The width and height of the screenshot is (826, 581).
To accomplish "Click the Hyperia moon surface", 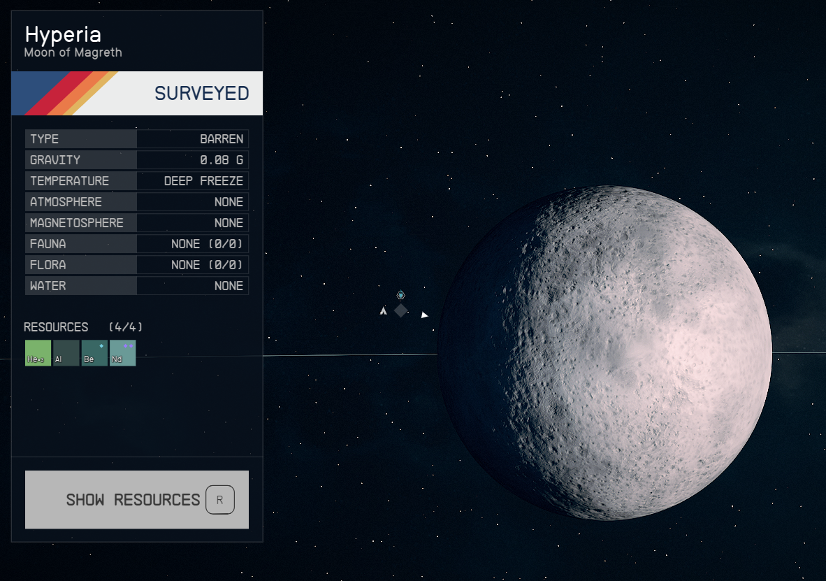I will (604, 352).
